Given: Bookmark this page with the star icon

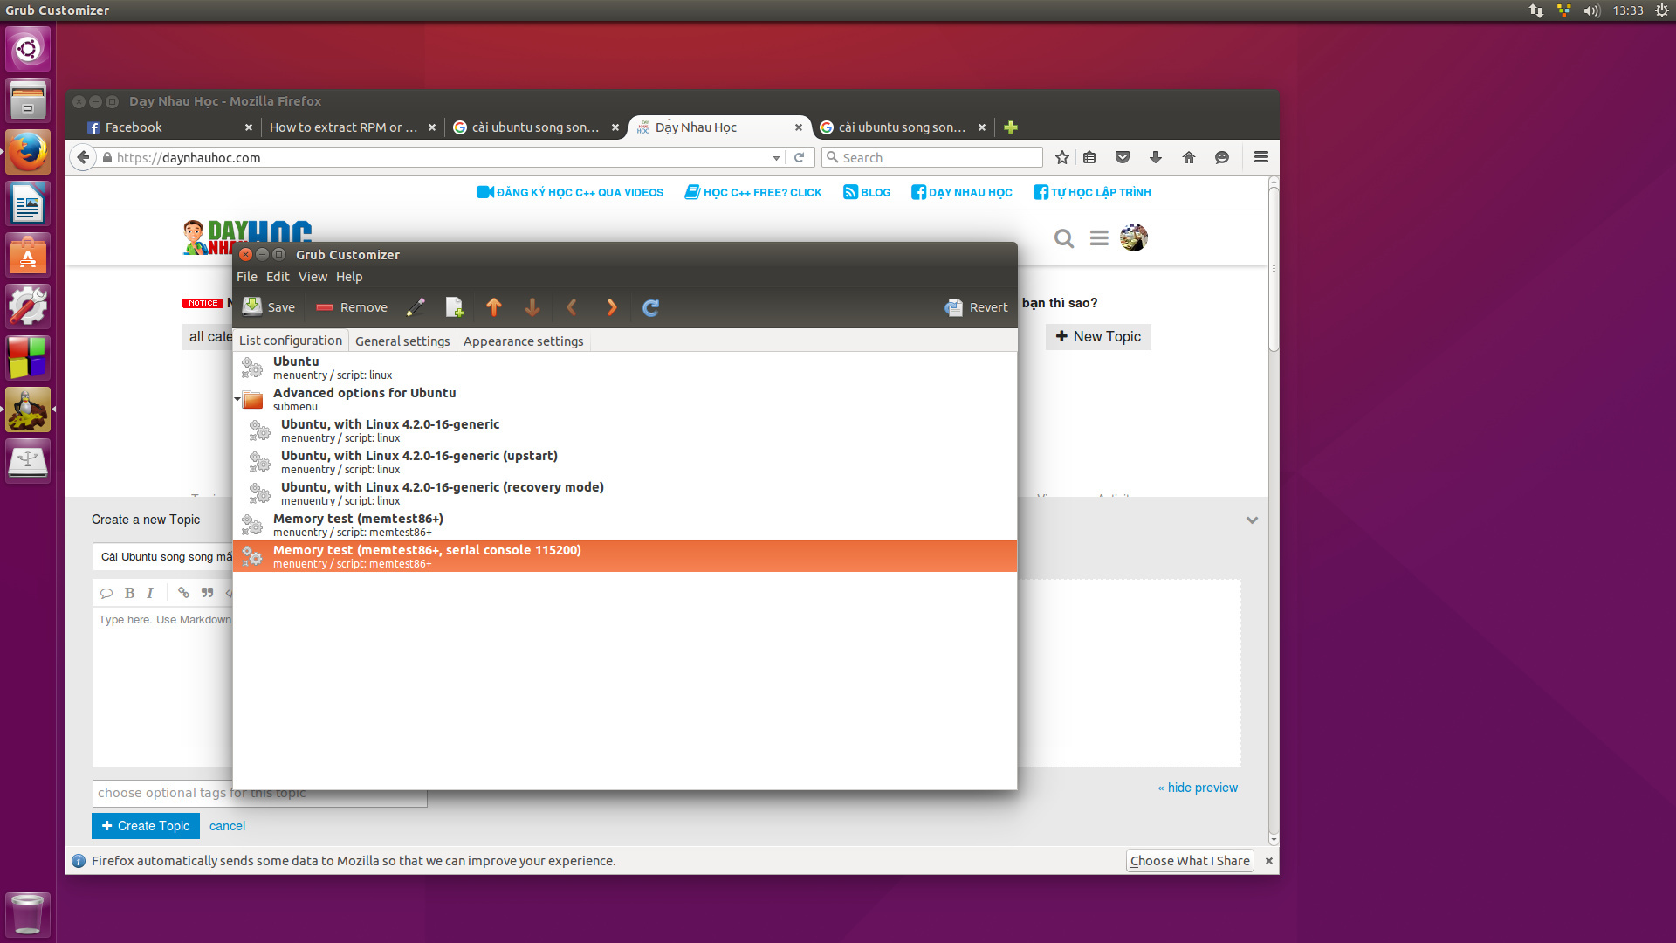Looking at the screenshot, I should click(x=1061, y=157).
